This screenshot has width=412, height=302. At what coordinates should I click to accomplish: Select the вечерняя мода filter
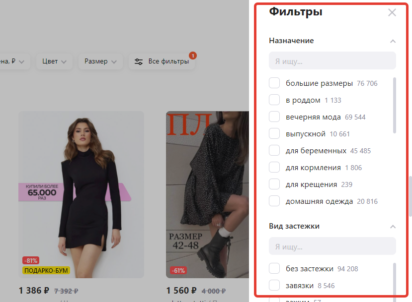point(274,117)
